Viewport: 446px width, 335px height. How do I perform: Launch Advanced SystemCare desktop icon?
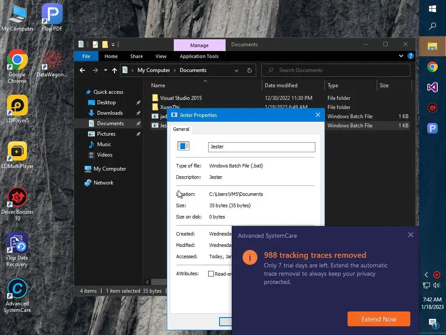pos(17,296)
